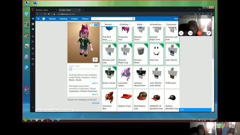
Task: Open the Roblox hamburger navigation menu
Action: click(x=38, y=19)
